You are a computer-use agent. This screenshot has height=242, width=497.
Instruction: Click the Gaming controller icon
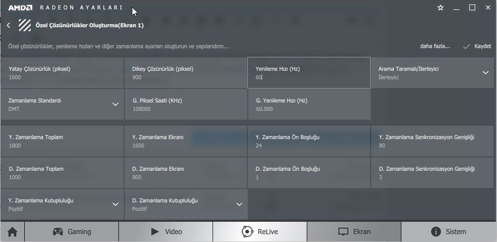[58, 232]
